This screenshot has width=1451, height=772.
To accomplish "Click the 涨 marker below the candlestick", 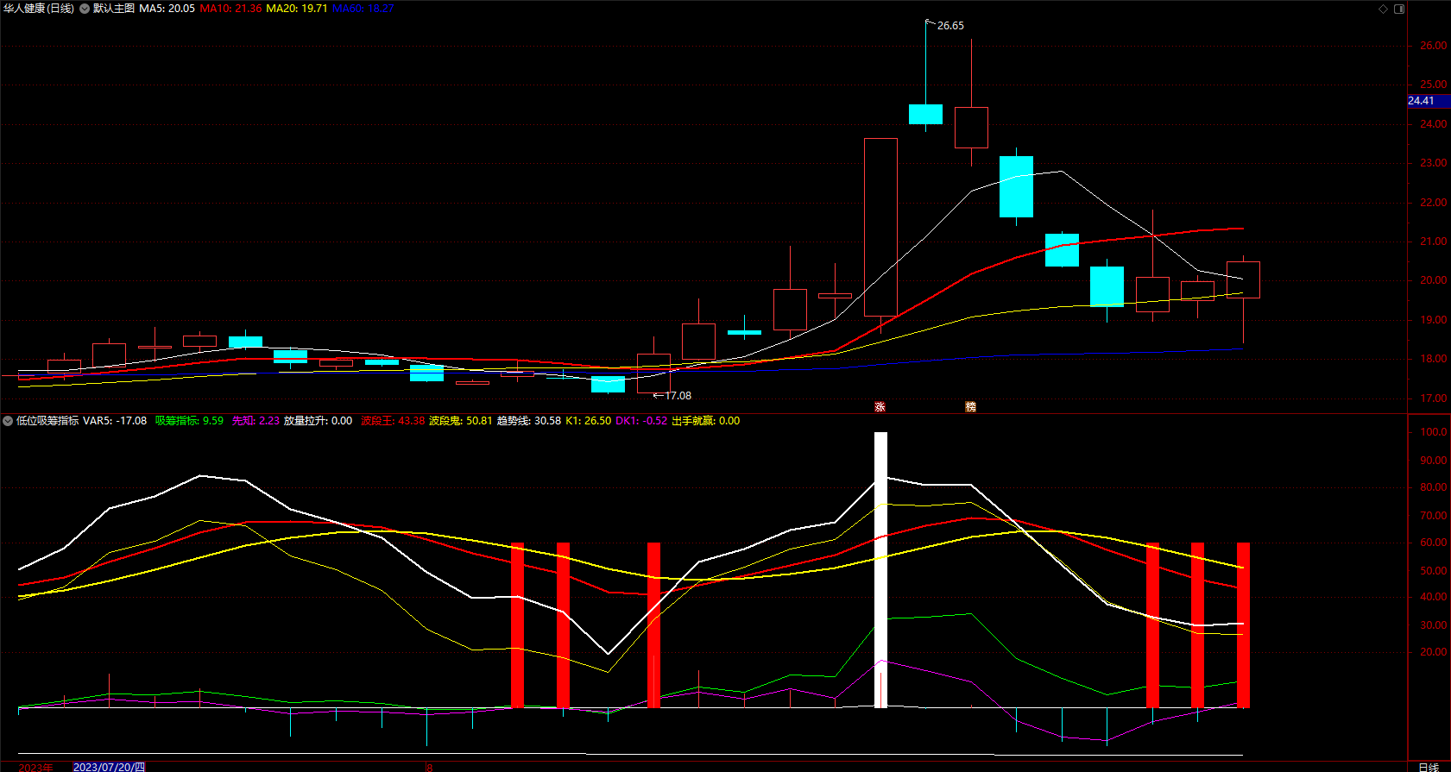I will [880, 406].
